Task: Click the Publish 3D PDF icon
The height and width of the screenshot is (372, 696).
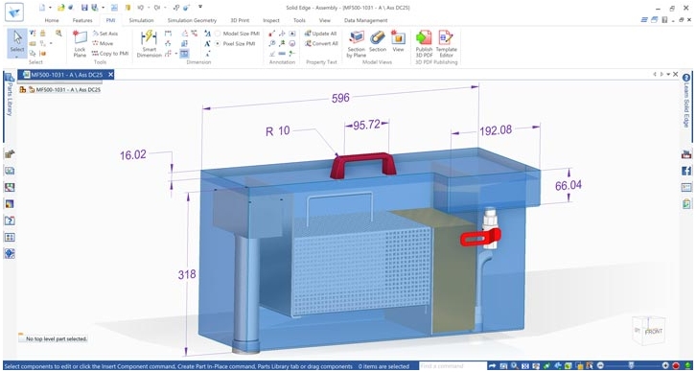Action: point(424,43)
